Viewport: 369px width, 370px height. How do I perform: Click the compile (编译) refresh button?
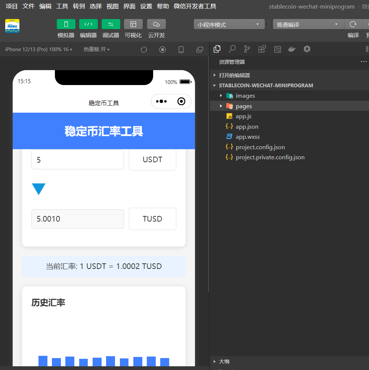(353, 23)
